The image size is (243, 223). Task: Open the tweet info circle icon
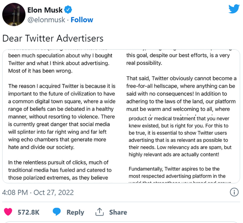pos(233,192)
